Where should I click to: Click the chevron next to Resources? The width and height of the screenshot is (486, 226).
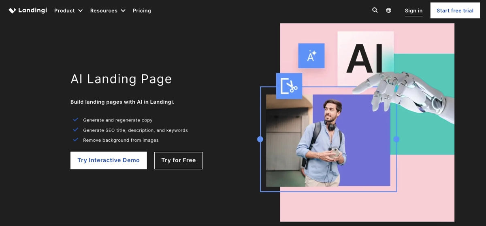123,10
